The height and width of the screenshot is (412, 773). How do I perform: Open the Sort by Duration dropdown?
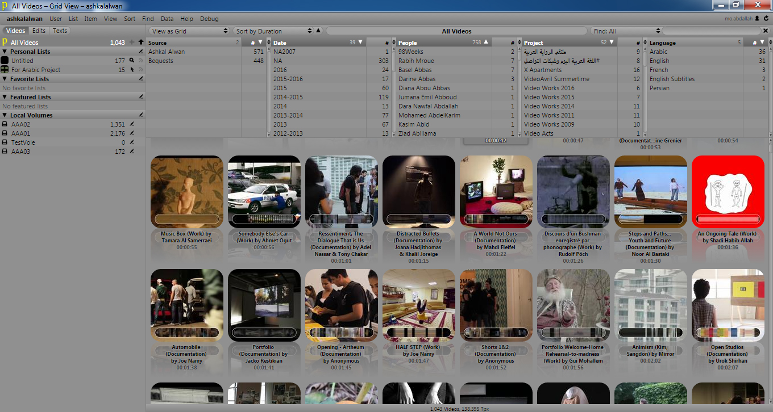pos(273,31)
